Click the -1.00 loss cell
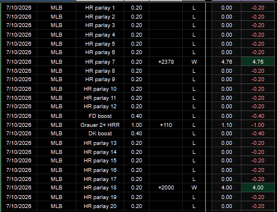 click(x=258, y=125)
